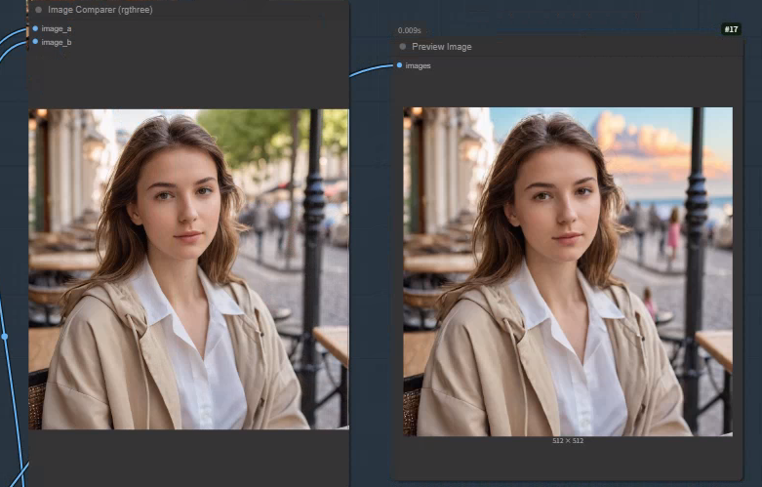
Task: Click the sunset preview image thumbnail
Action: point(568,271)
